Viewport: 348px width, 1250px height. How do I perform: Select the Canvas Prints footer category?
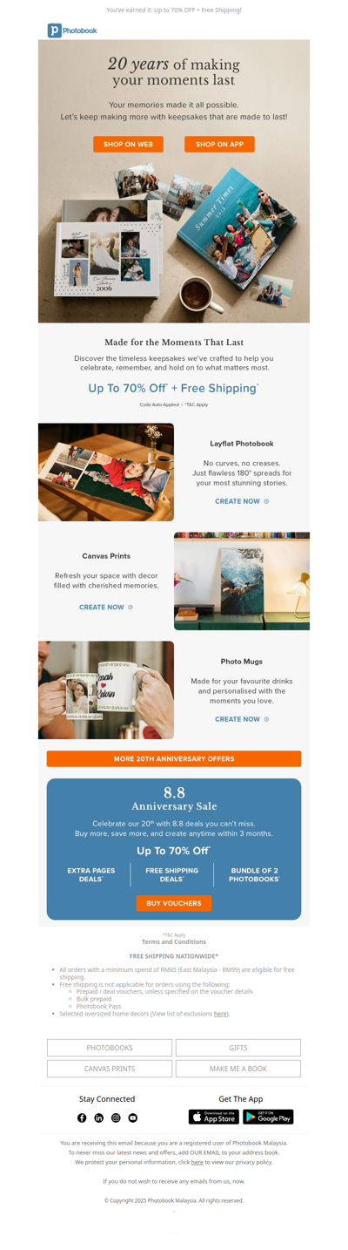click(x=110, y=1069)
